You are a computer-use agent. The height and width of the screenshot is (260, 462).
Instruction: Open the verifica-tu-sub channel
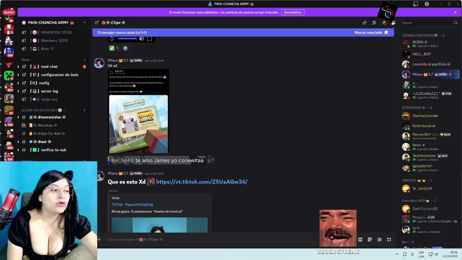point(54,150)
